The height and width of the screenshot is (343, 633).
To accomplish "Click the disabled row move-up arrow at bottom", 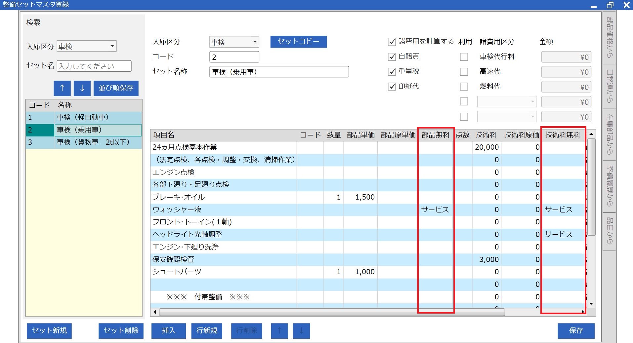I will tap(279, 330).
